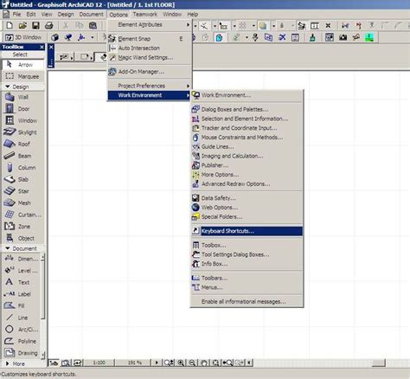Select the Arc/Circle tool
Screen dimensions: 410x379
(x=22, y=330)
